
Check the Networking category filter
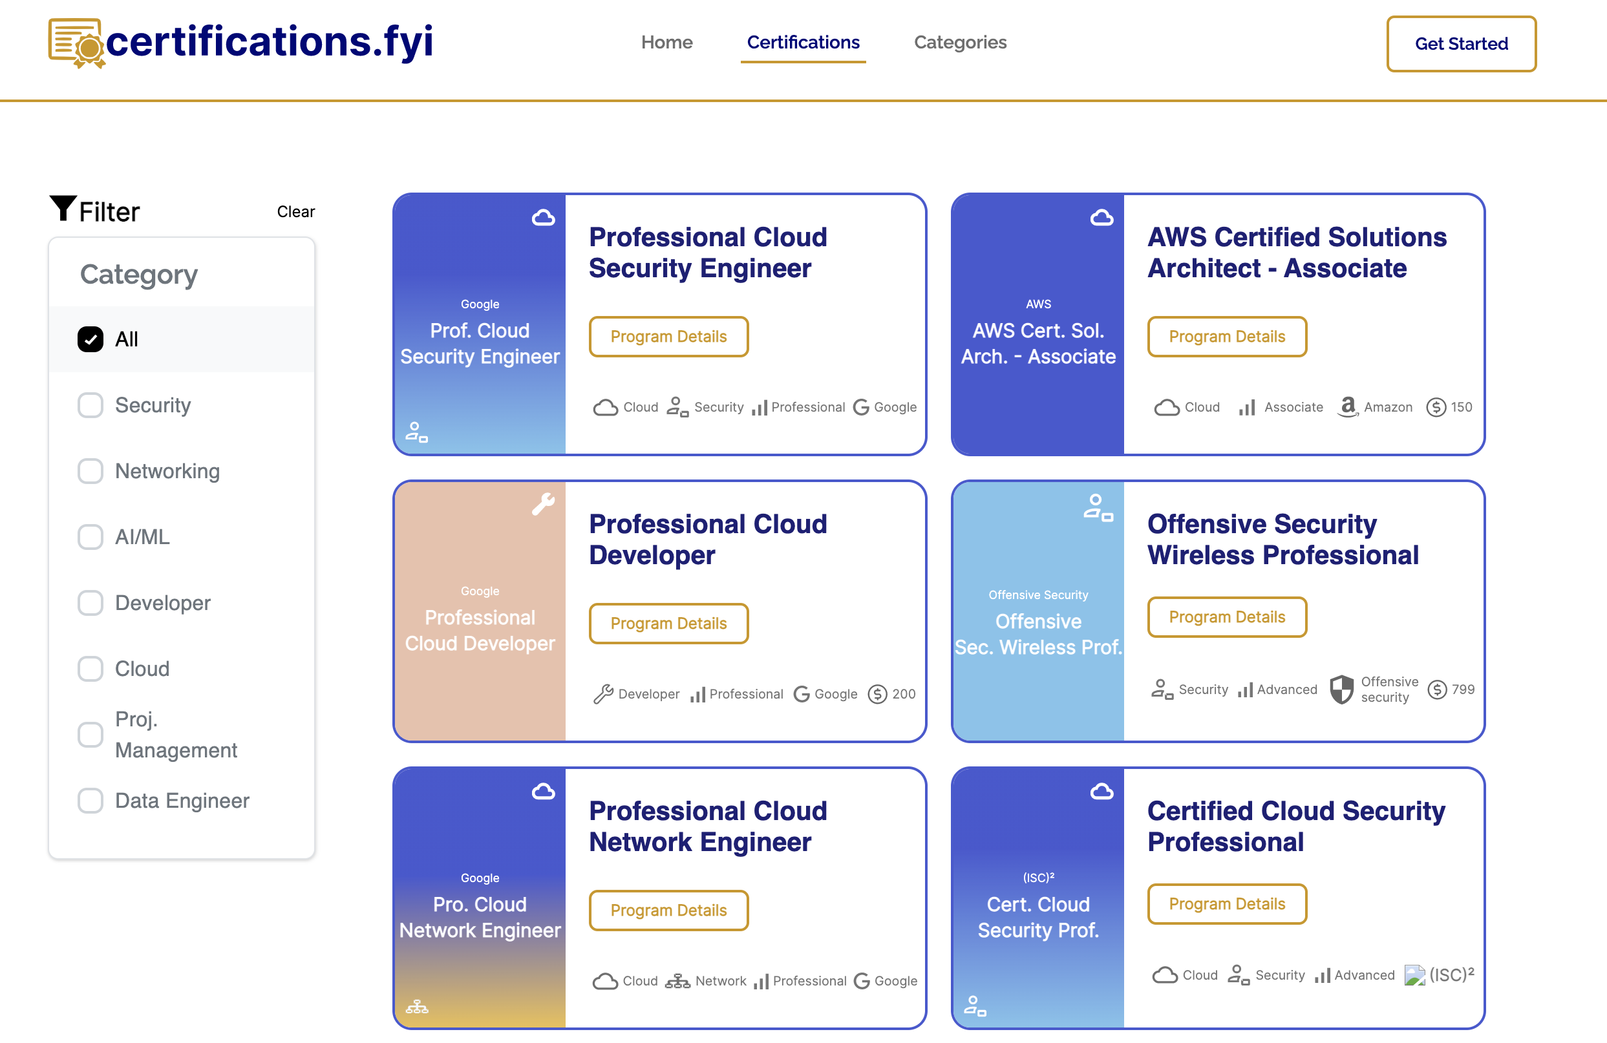[90, 471]
